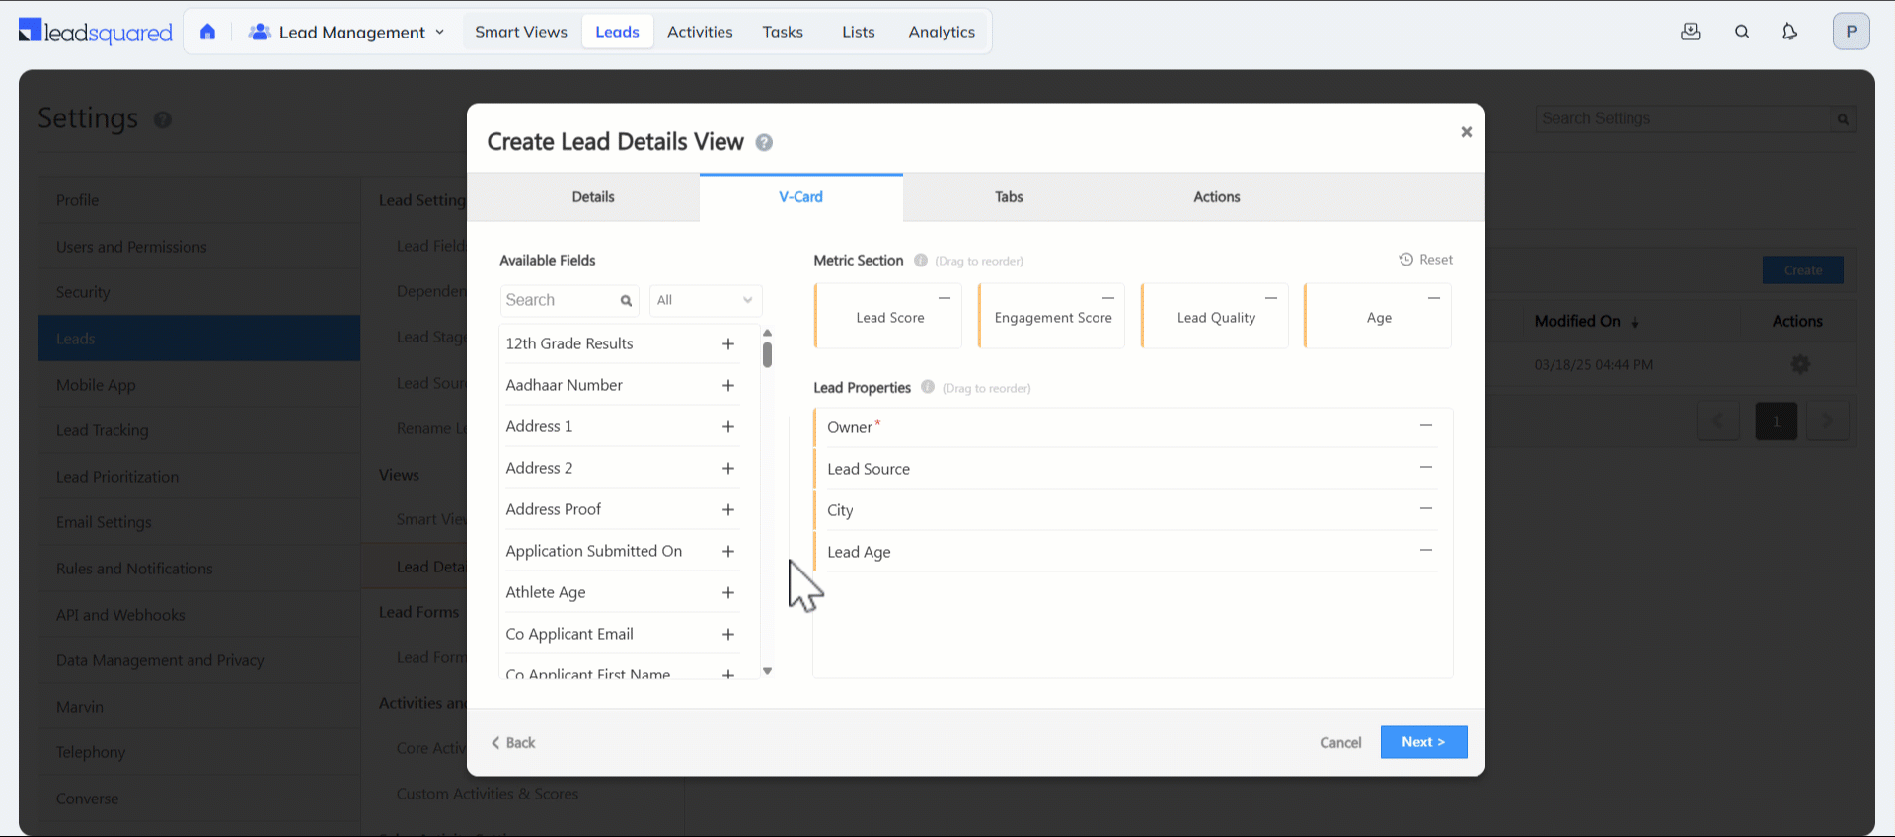Add the 12th Grade Results field

[x=728, y=343]
